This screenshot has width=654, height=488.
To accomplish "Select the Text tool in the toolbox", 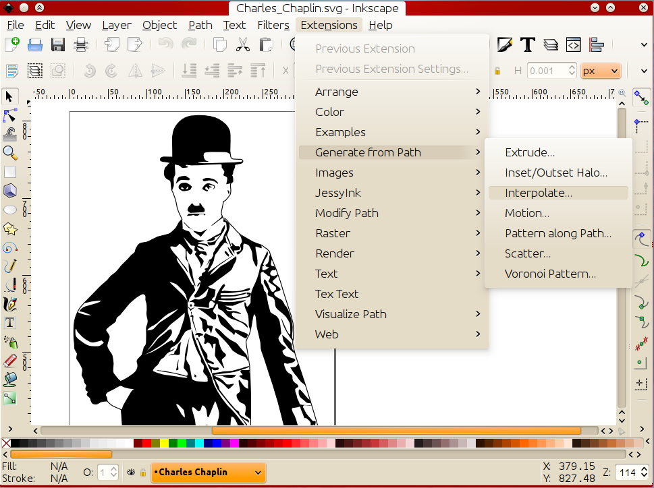I will click(x=9, y=323).
